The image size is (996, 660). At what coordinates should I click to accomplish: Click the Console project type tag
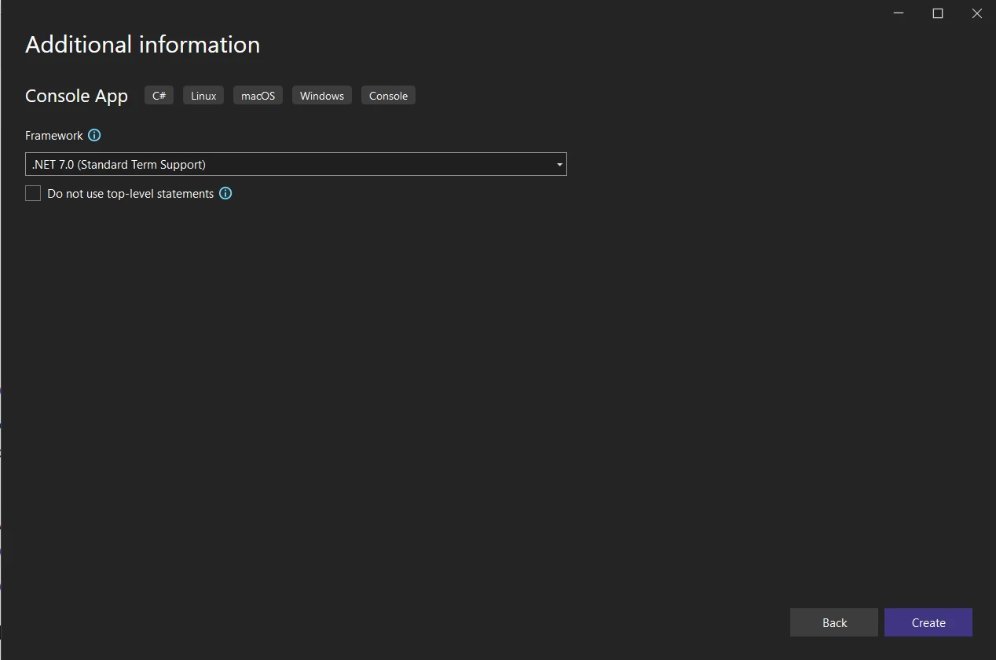click(388, 96)
